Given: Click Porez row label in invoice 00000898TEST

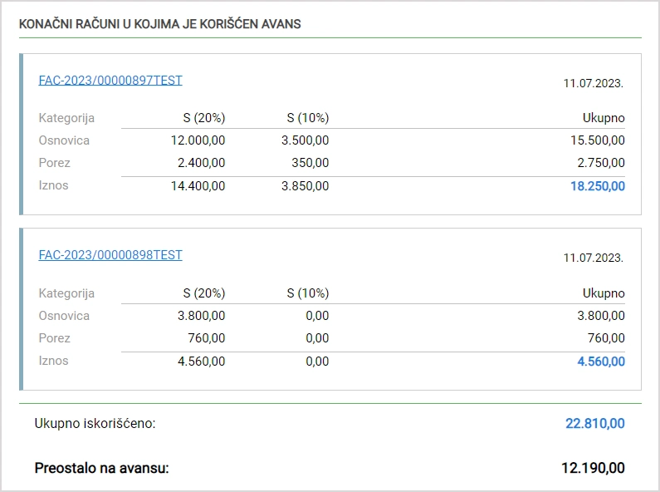Looking at the screenshot, I should [x=54, y=337].
